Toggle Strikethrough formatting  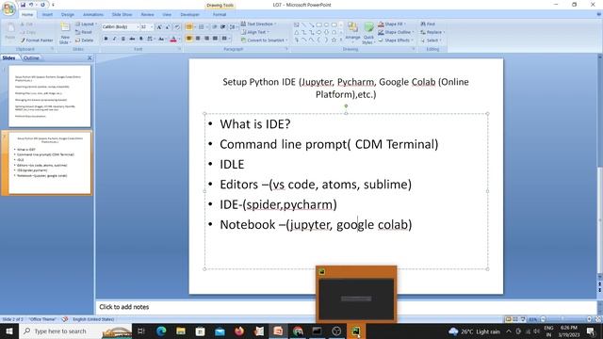[132, 39]
